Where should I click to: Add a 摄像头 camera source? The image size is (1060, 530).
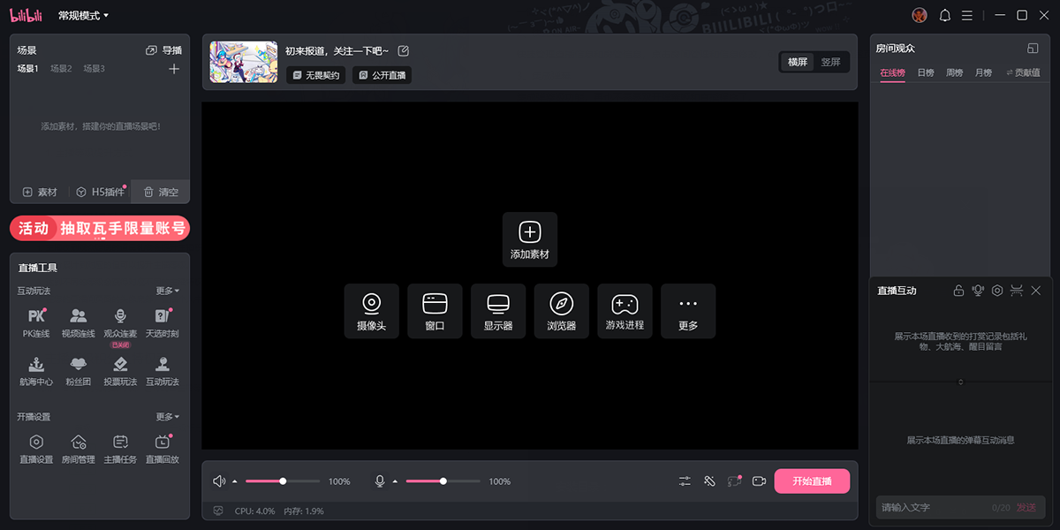coord(372,311)
